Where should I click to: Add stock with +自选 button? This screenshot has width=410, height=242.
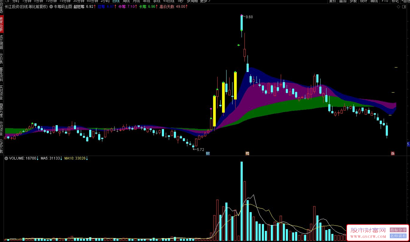click(x=405, y=1)
